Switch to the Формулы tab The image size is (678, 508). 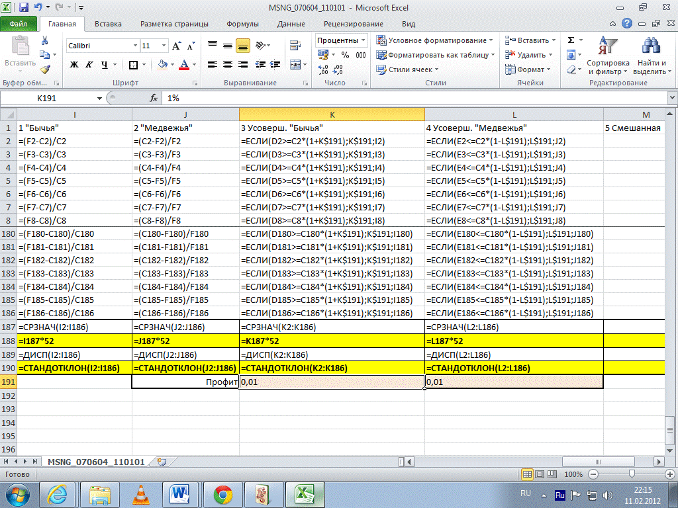click(x=242, y=24)
